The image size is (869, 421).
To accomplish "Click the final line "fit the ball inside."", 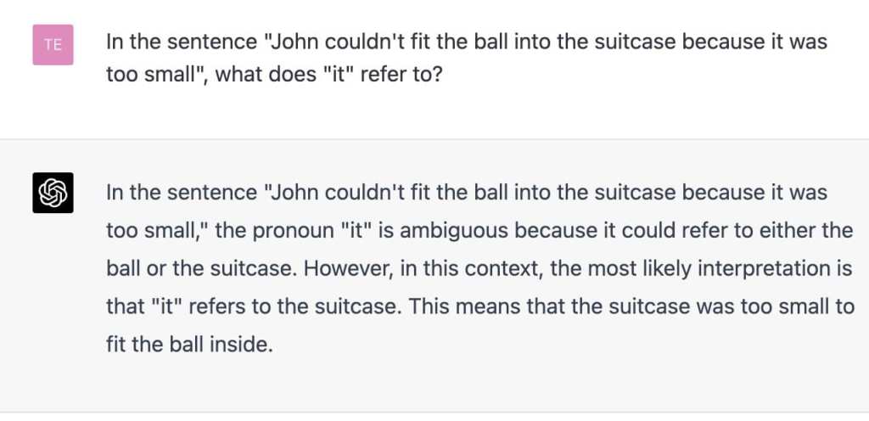I will 190,345.
